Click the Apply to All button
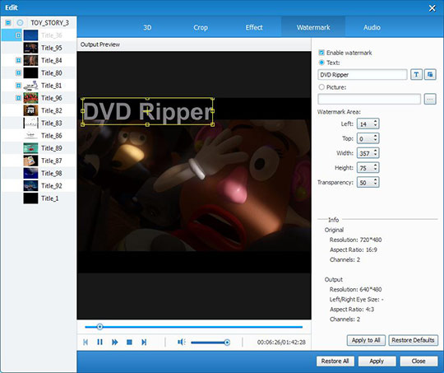444x373 pixels. click(x=366, y=340)
